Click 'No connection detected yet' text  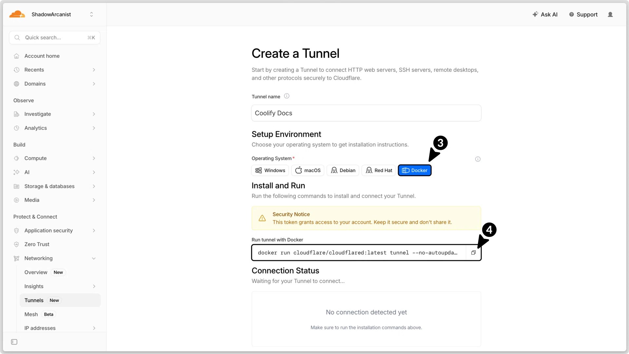tap(366, 312)
